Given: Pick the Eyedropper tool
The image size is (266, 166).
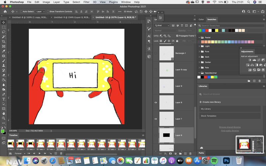Looking at the screenshot, I should click(x=4, y=51).
